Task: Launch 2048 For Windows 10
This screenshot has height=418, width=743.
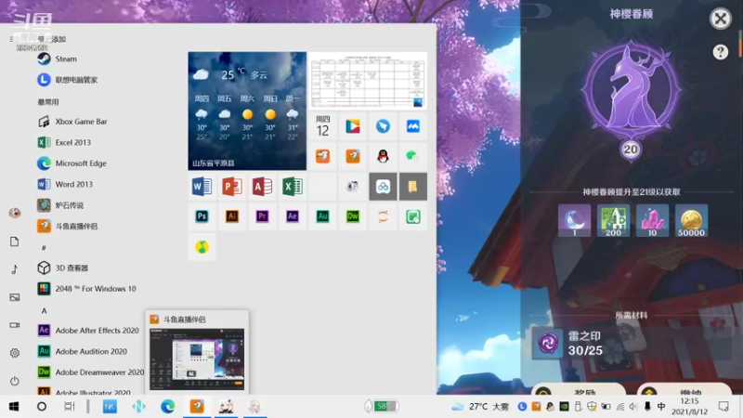Action: tap(86, 289)
